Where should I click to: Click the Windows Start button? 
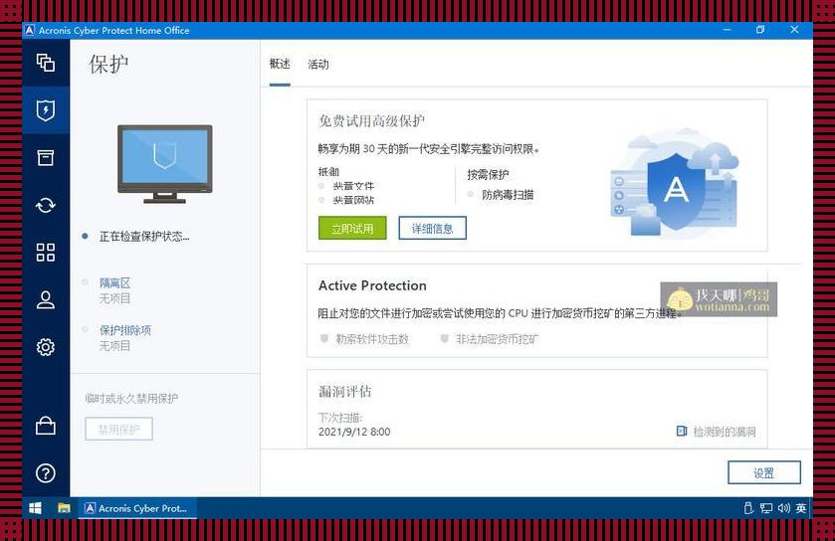35,508
